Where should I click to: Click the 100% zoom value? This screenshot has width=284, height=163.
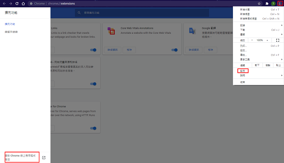260,40
